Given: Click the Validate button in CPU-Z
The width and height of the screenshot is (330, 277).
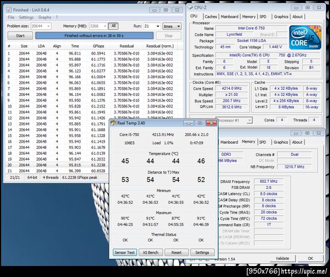Looking at the screenshot, I should click(x=283, y=258).
